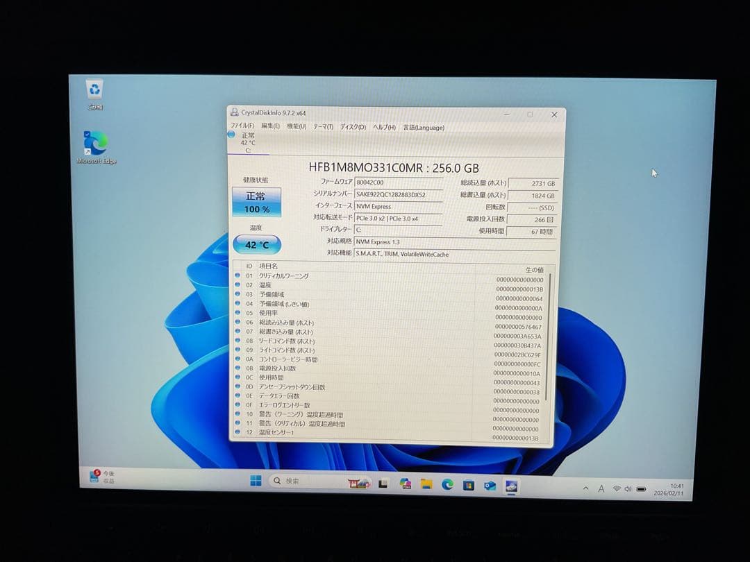The height and width of the screenshot is (562, 750).
Task: Open File Explorer from the taskbar
Action: (426, 484)
